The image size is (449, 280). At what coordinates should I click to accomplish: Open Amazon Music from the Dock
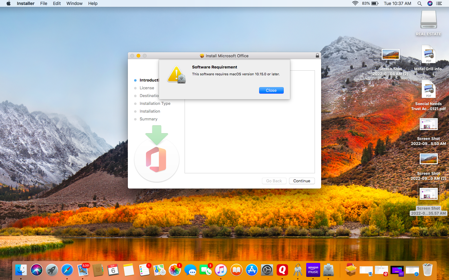[313, 270]
